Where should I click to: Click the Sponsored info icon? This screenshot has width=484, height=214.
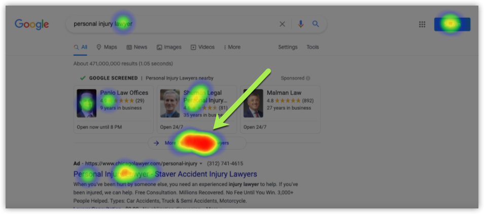tap(308, 78)
